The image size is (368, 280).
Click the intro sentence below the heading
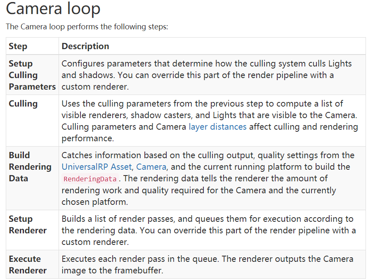point(87,27)
